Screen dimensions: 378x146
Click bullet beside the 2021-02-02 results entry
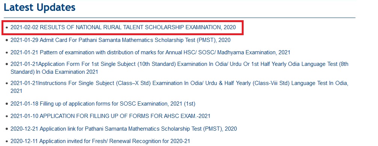click(7, 28)
